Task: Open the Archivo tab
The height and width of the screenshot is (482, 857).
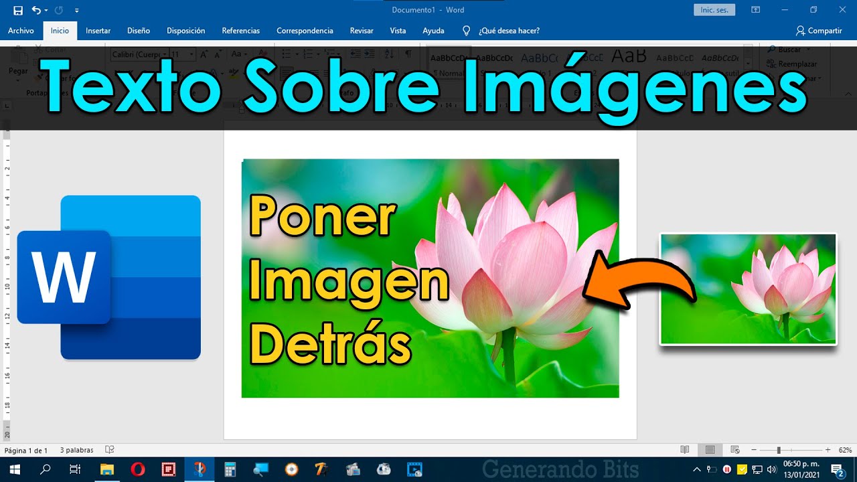Action: [21, 31]
